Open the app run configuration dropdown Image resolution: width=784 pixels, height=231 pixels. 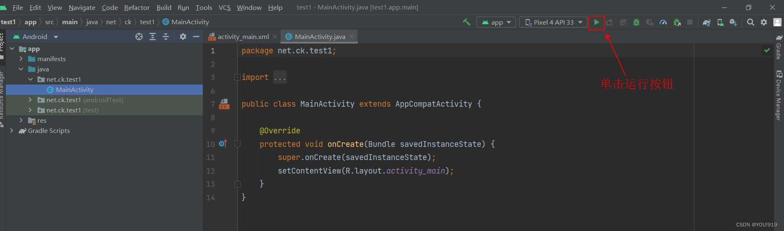(496, 22)
